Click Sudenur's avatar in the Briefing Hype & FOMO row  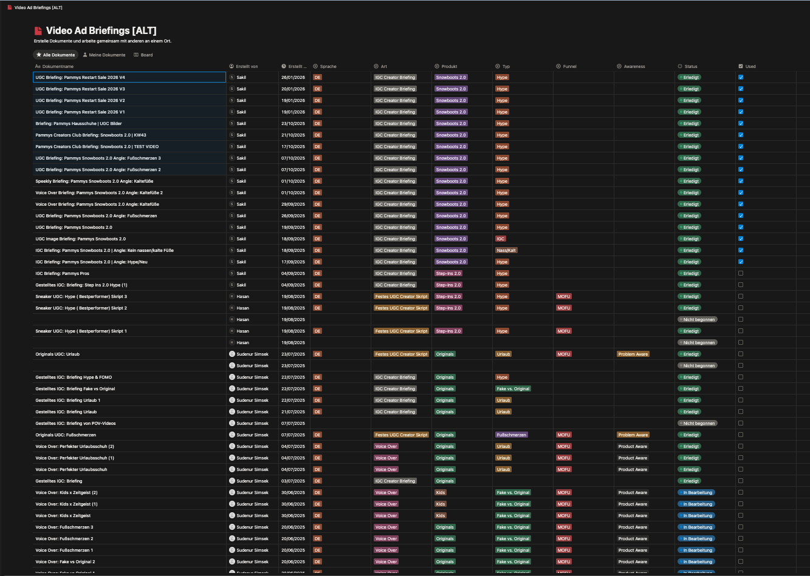coord(232,377)
